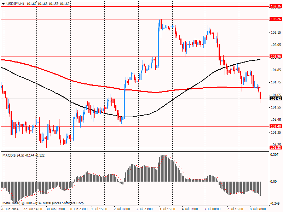Open the chart dropdown arrow beside USDJPY,H1
Viewport: 283px width, 212px height.
4,4
